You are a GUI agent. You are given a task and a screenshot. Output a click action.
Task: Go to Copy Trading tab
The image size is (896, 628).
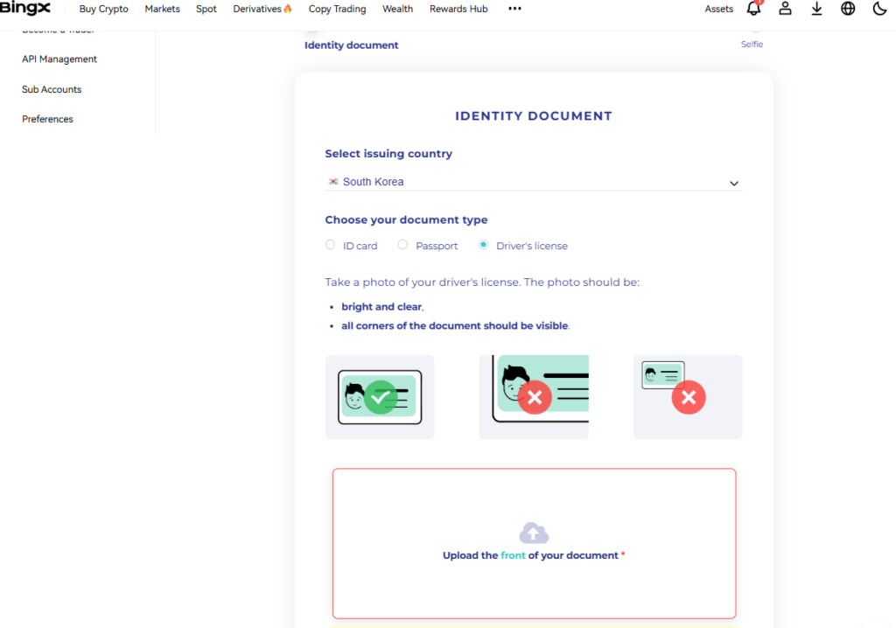[x=337, y=9]
